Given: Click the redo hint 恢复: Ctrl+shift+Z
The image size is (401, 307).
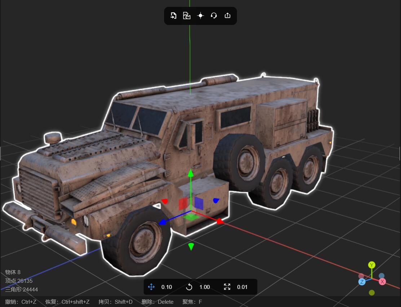Looking at the screenshot, I should pyautogui.click(x=67, y=302).
